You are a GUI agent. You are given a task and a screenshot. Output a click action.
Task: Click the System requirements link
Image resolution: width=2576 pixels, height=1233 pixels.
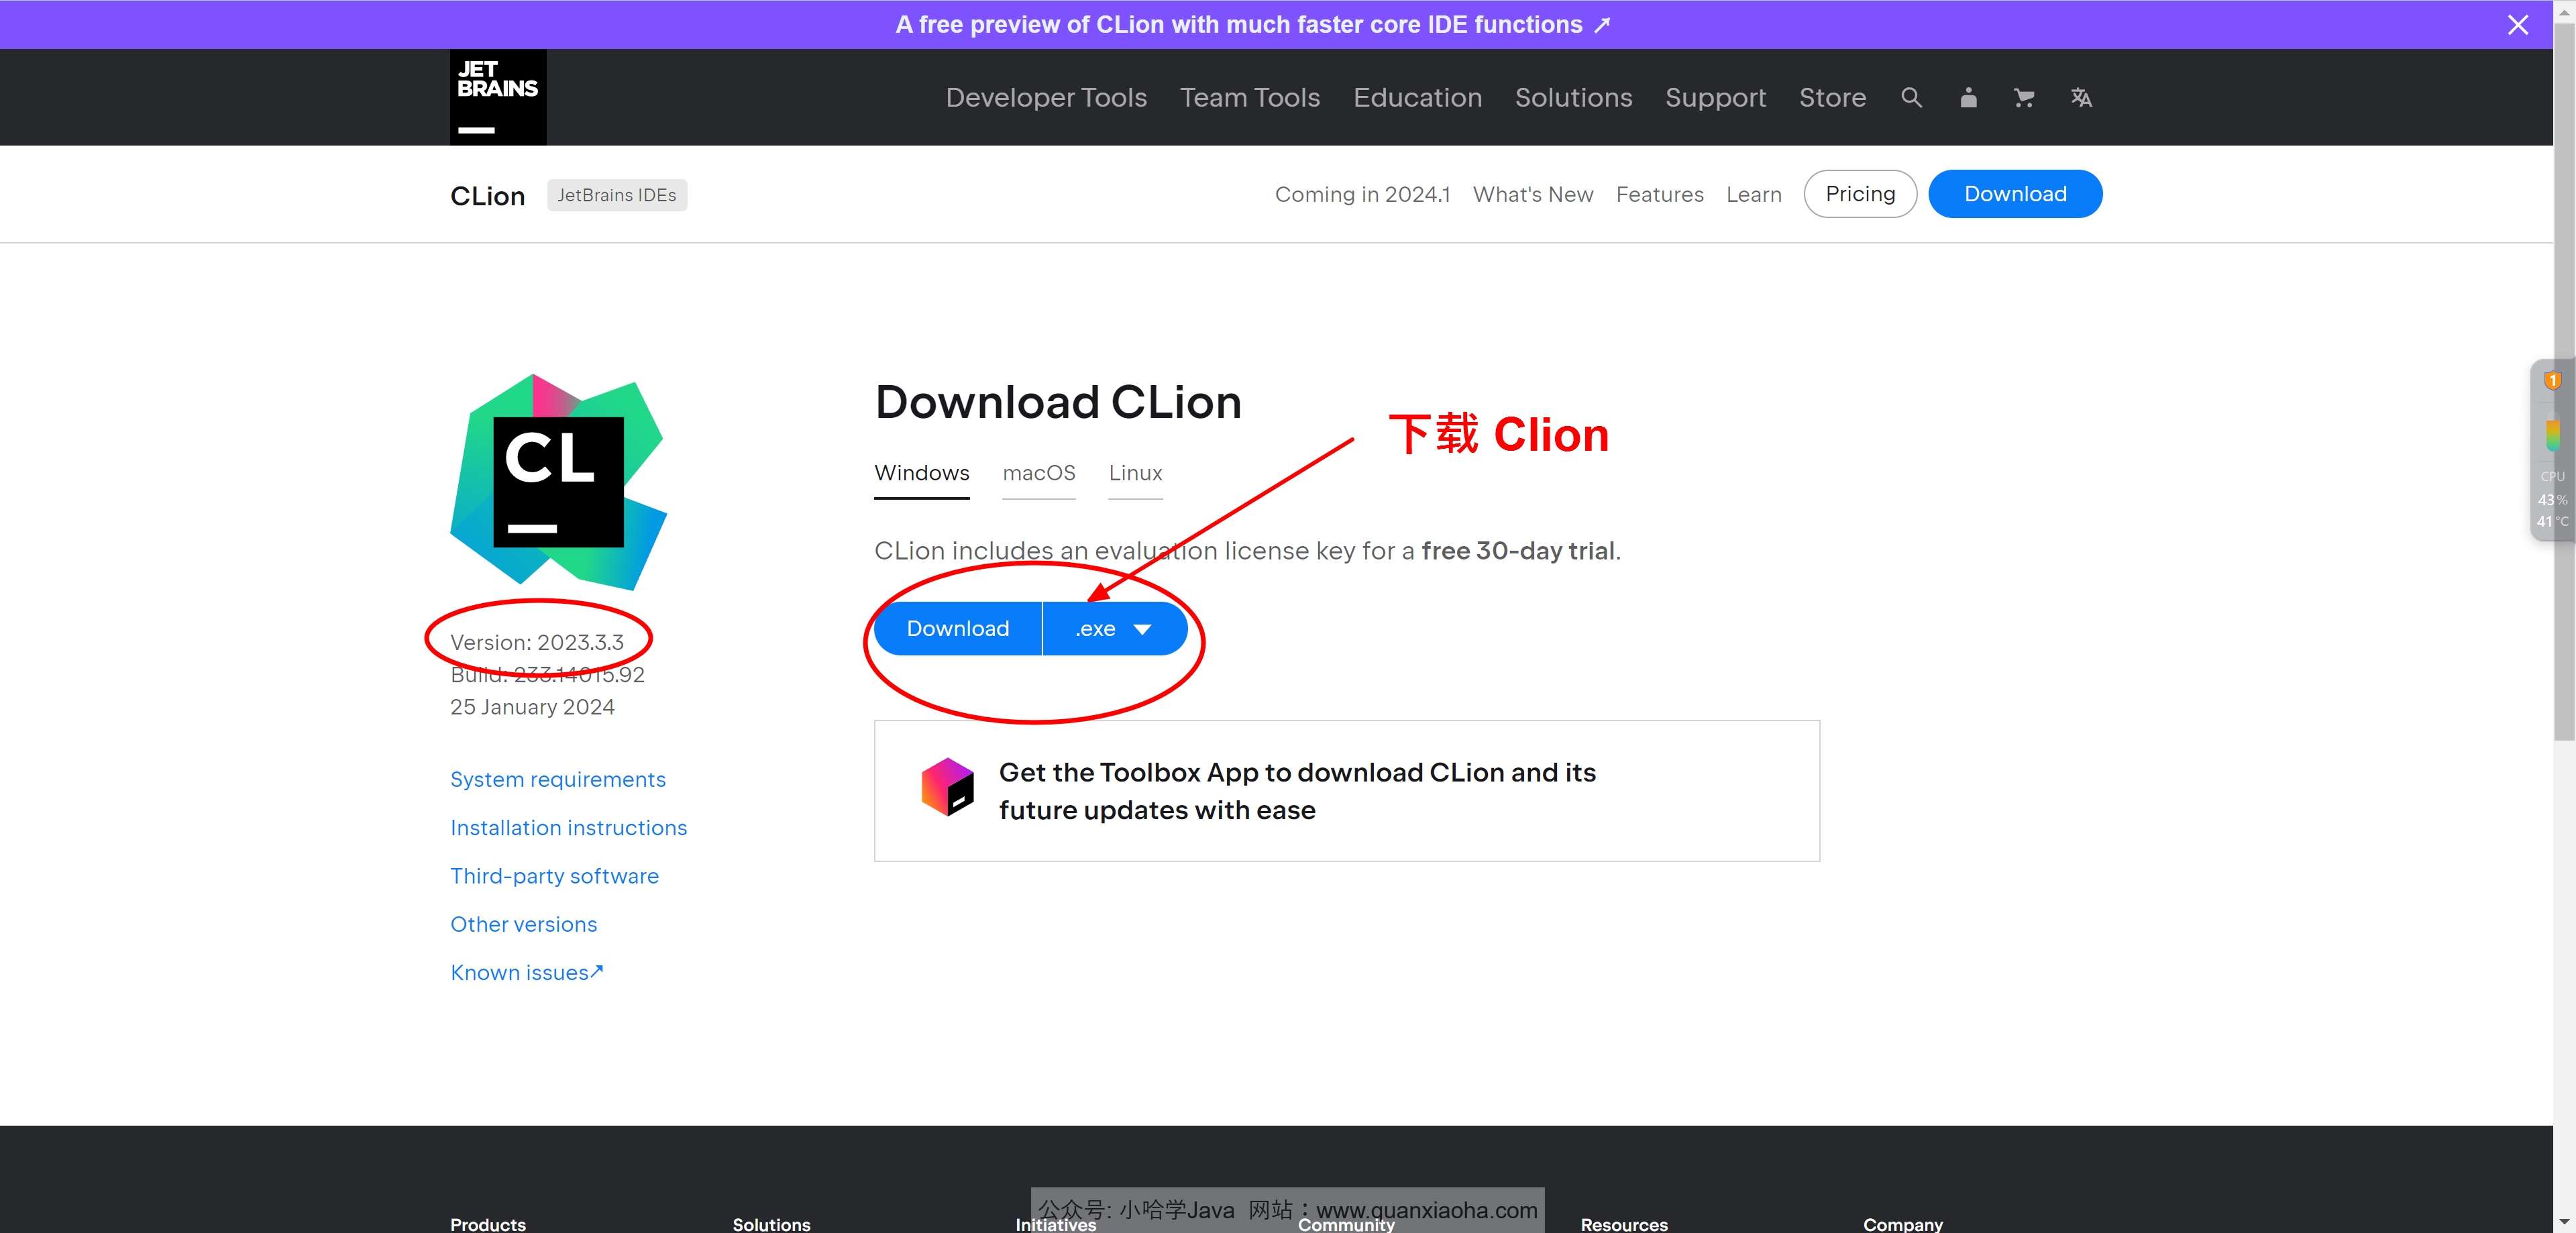pyautogui.click(x=557, y=778)
